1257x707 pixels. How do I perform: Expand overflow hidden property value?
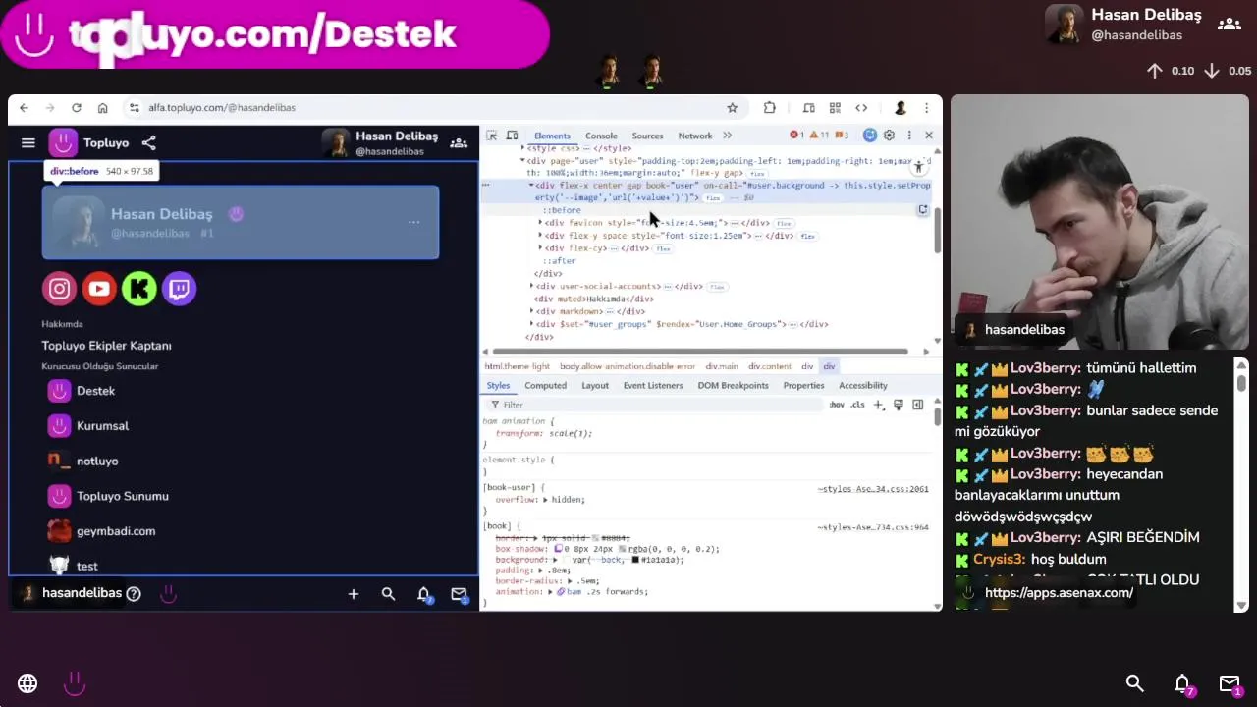[545, 500]
